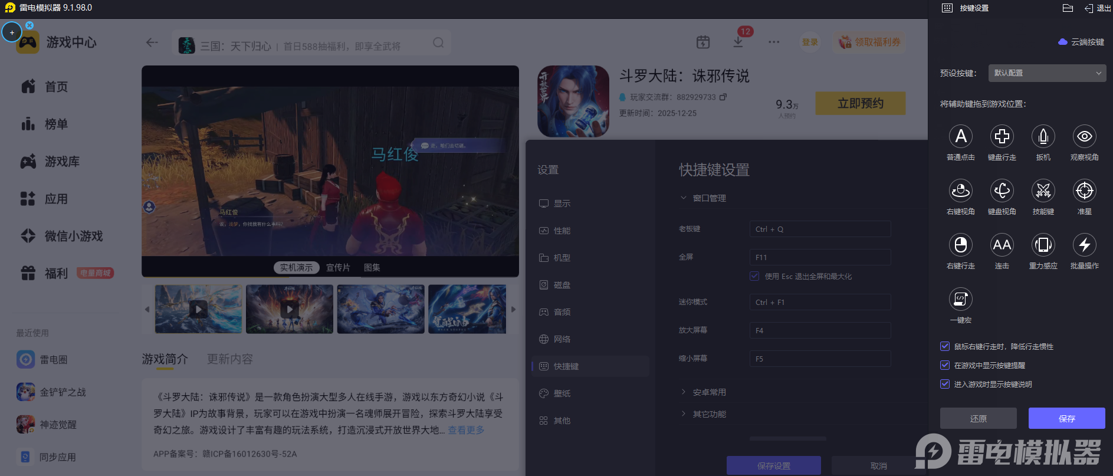Click the 保存 keymap button
1113x476 pixels.
1066,418
